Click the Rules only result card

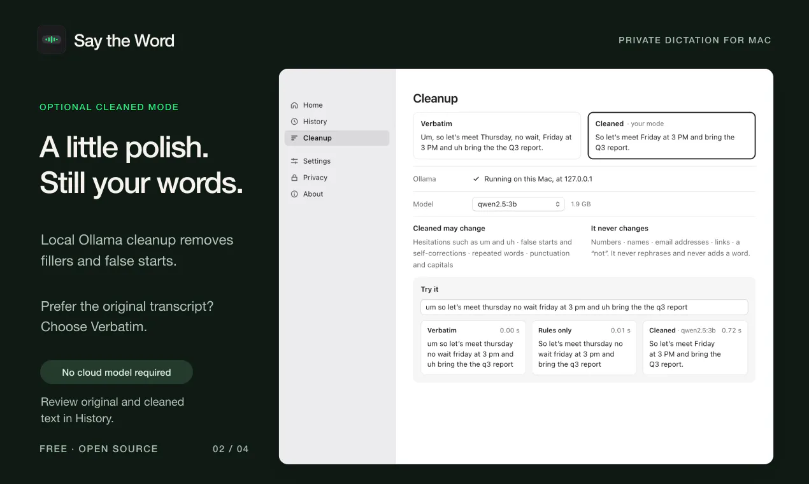584,348
